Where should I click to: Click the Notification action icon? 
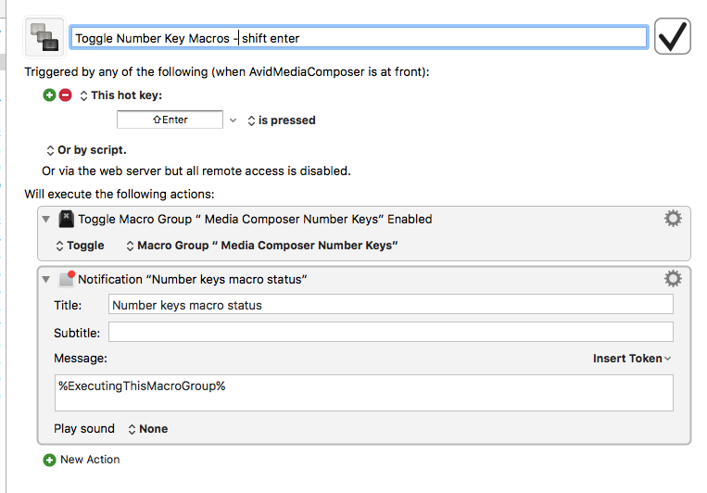coord(66,279)
